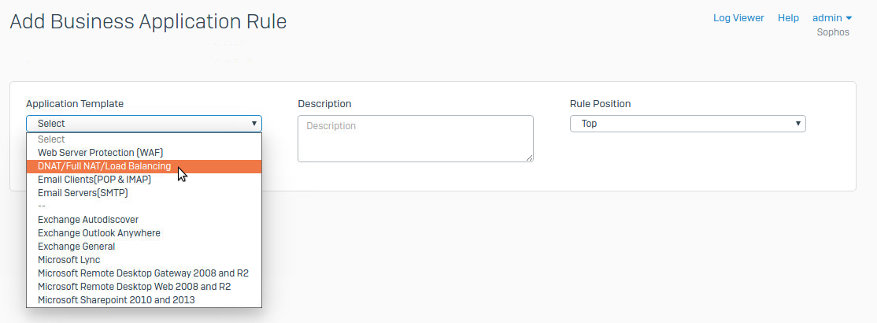Image resolution: width=877 pixels, height=323 pixels.
Task: Click the Rule Position dropdown arrow
Action: click(798, 124)
